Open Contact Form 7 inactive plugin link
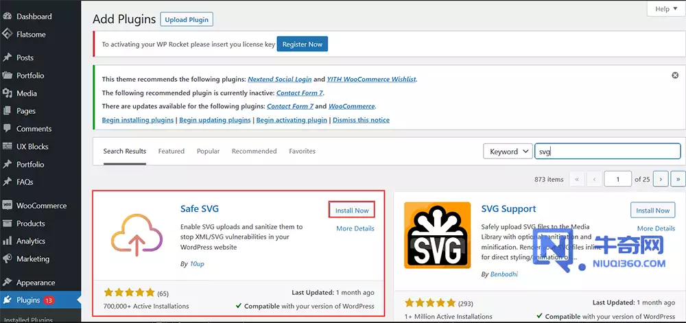The width and height of the screenshot is (686, 323). tap(300, 93)
